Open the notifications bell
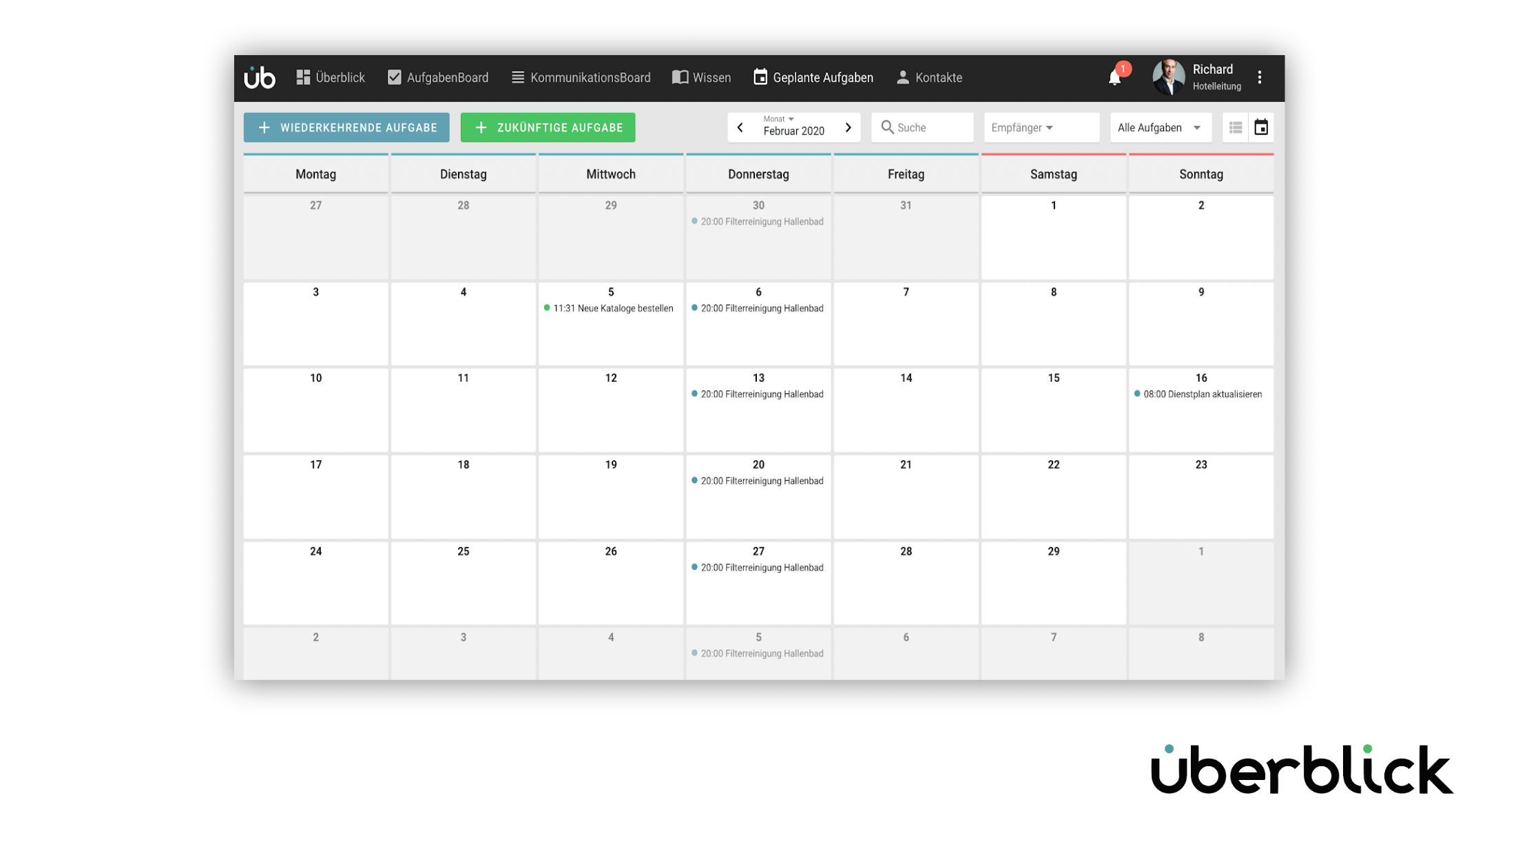 [1114, 77]
